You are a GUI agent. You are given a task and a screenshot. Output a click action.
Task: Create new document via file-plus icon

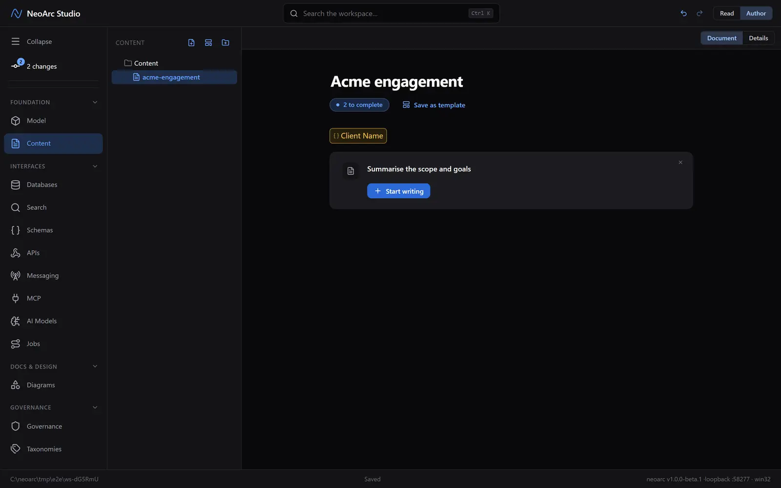(191, 43)
